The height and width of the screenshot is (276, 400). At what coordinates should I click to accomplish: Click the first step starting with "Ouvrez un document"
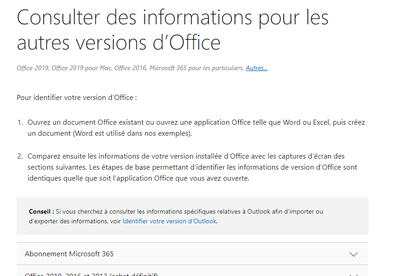(x=196, y=127)
